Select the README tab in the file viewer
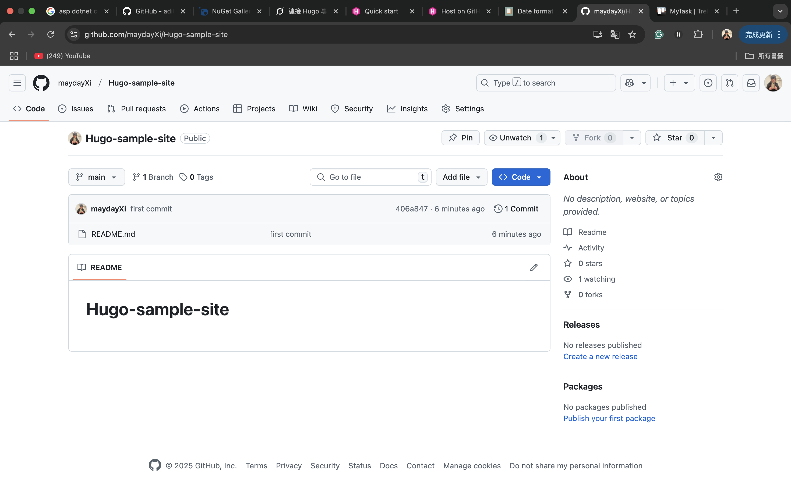Image resolution: width=791 pixels, height=495 pixels. coord(100,267)
